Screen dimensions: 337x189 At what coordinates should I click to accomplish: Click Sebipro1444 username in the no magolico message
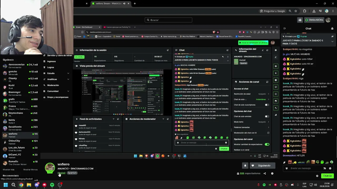(x=290, y=49)
